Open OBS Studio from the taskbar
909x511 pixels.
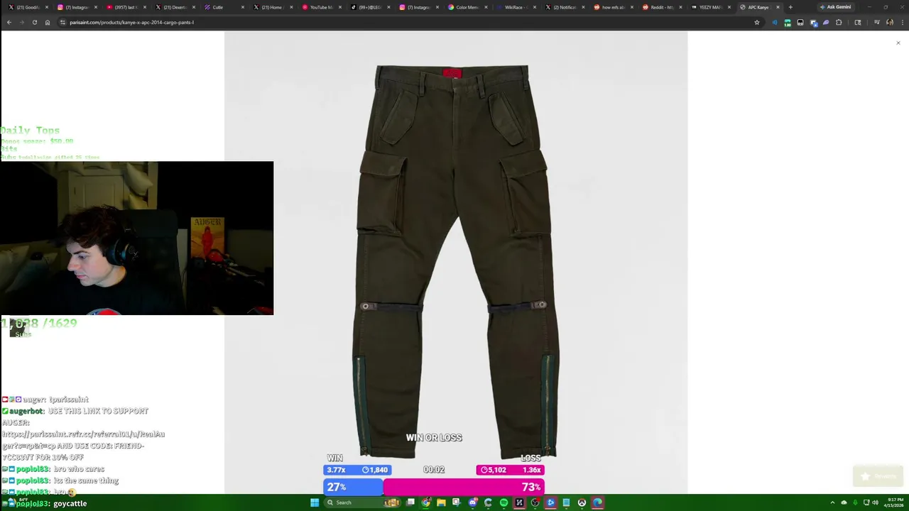(x=535, y=502)
